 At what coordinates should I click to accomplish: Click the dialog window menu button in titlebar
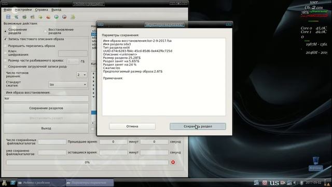click(101, 24)
